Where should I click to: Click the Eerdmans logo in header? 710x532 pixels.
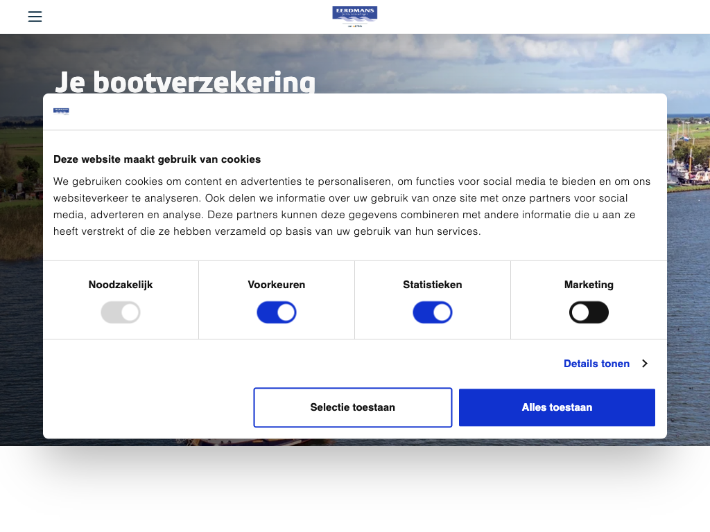tap(354, 17)
